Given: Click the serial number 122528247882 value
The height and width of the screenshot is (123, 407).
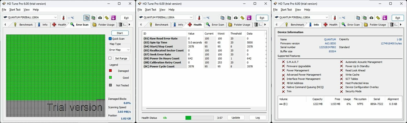Looking at the screenshot, I should tap(328, 47).
